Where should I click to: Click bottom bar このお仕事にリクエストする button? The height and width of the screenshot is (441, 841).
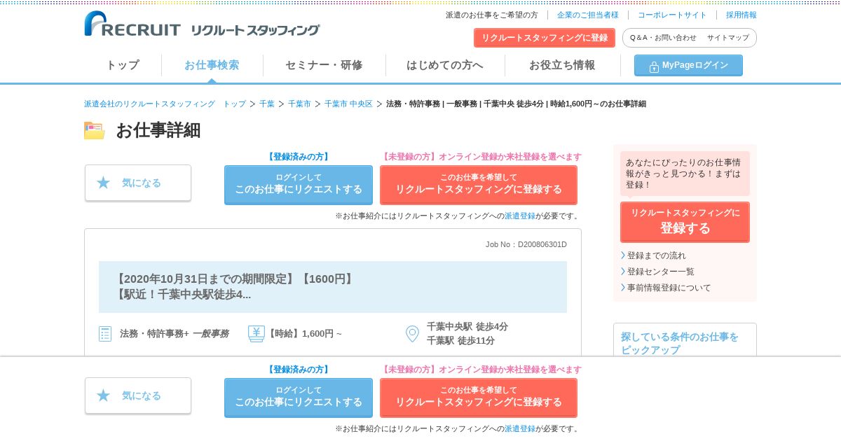pyautogui.click(x=299, y=398)
